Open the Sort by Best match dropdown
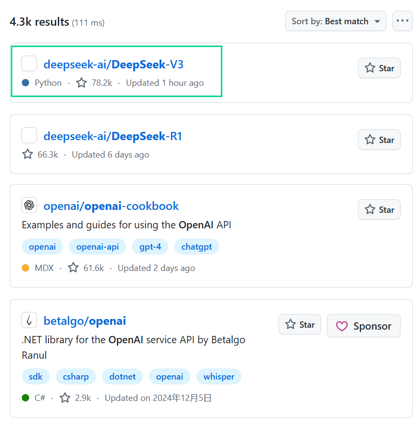The image size is (420, 430). (336, 21)
